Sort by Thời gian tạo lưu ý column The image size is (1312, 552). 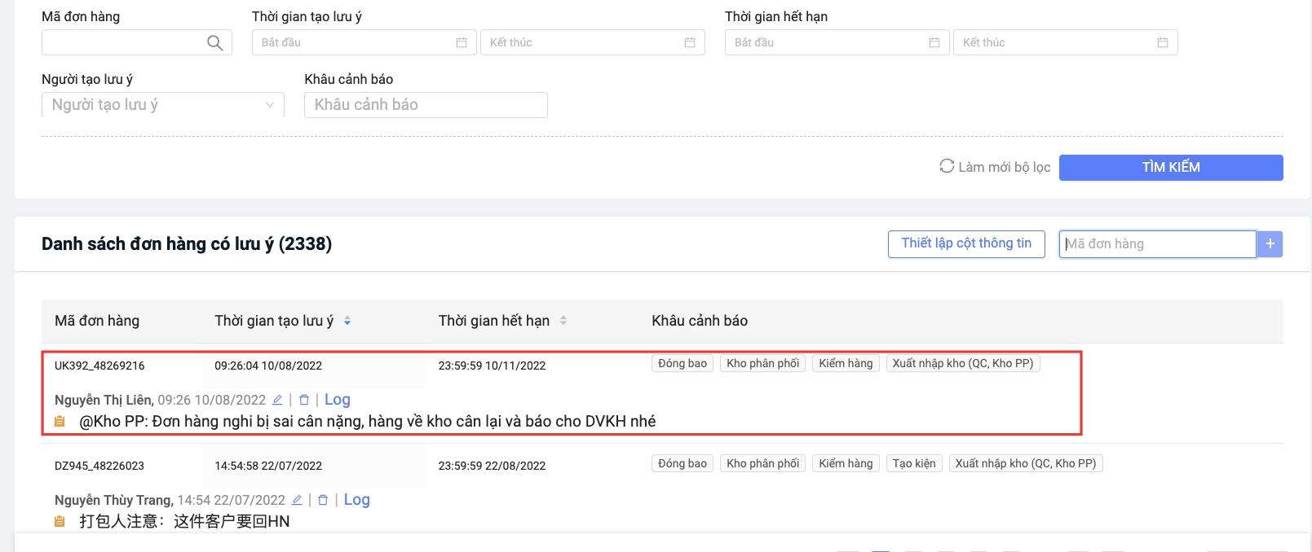(347, 321)
